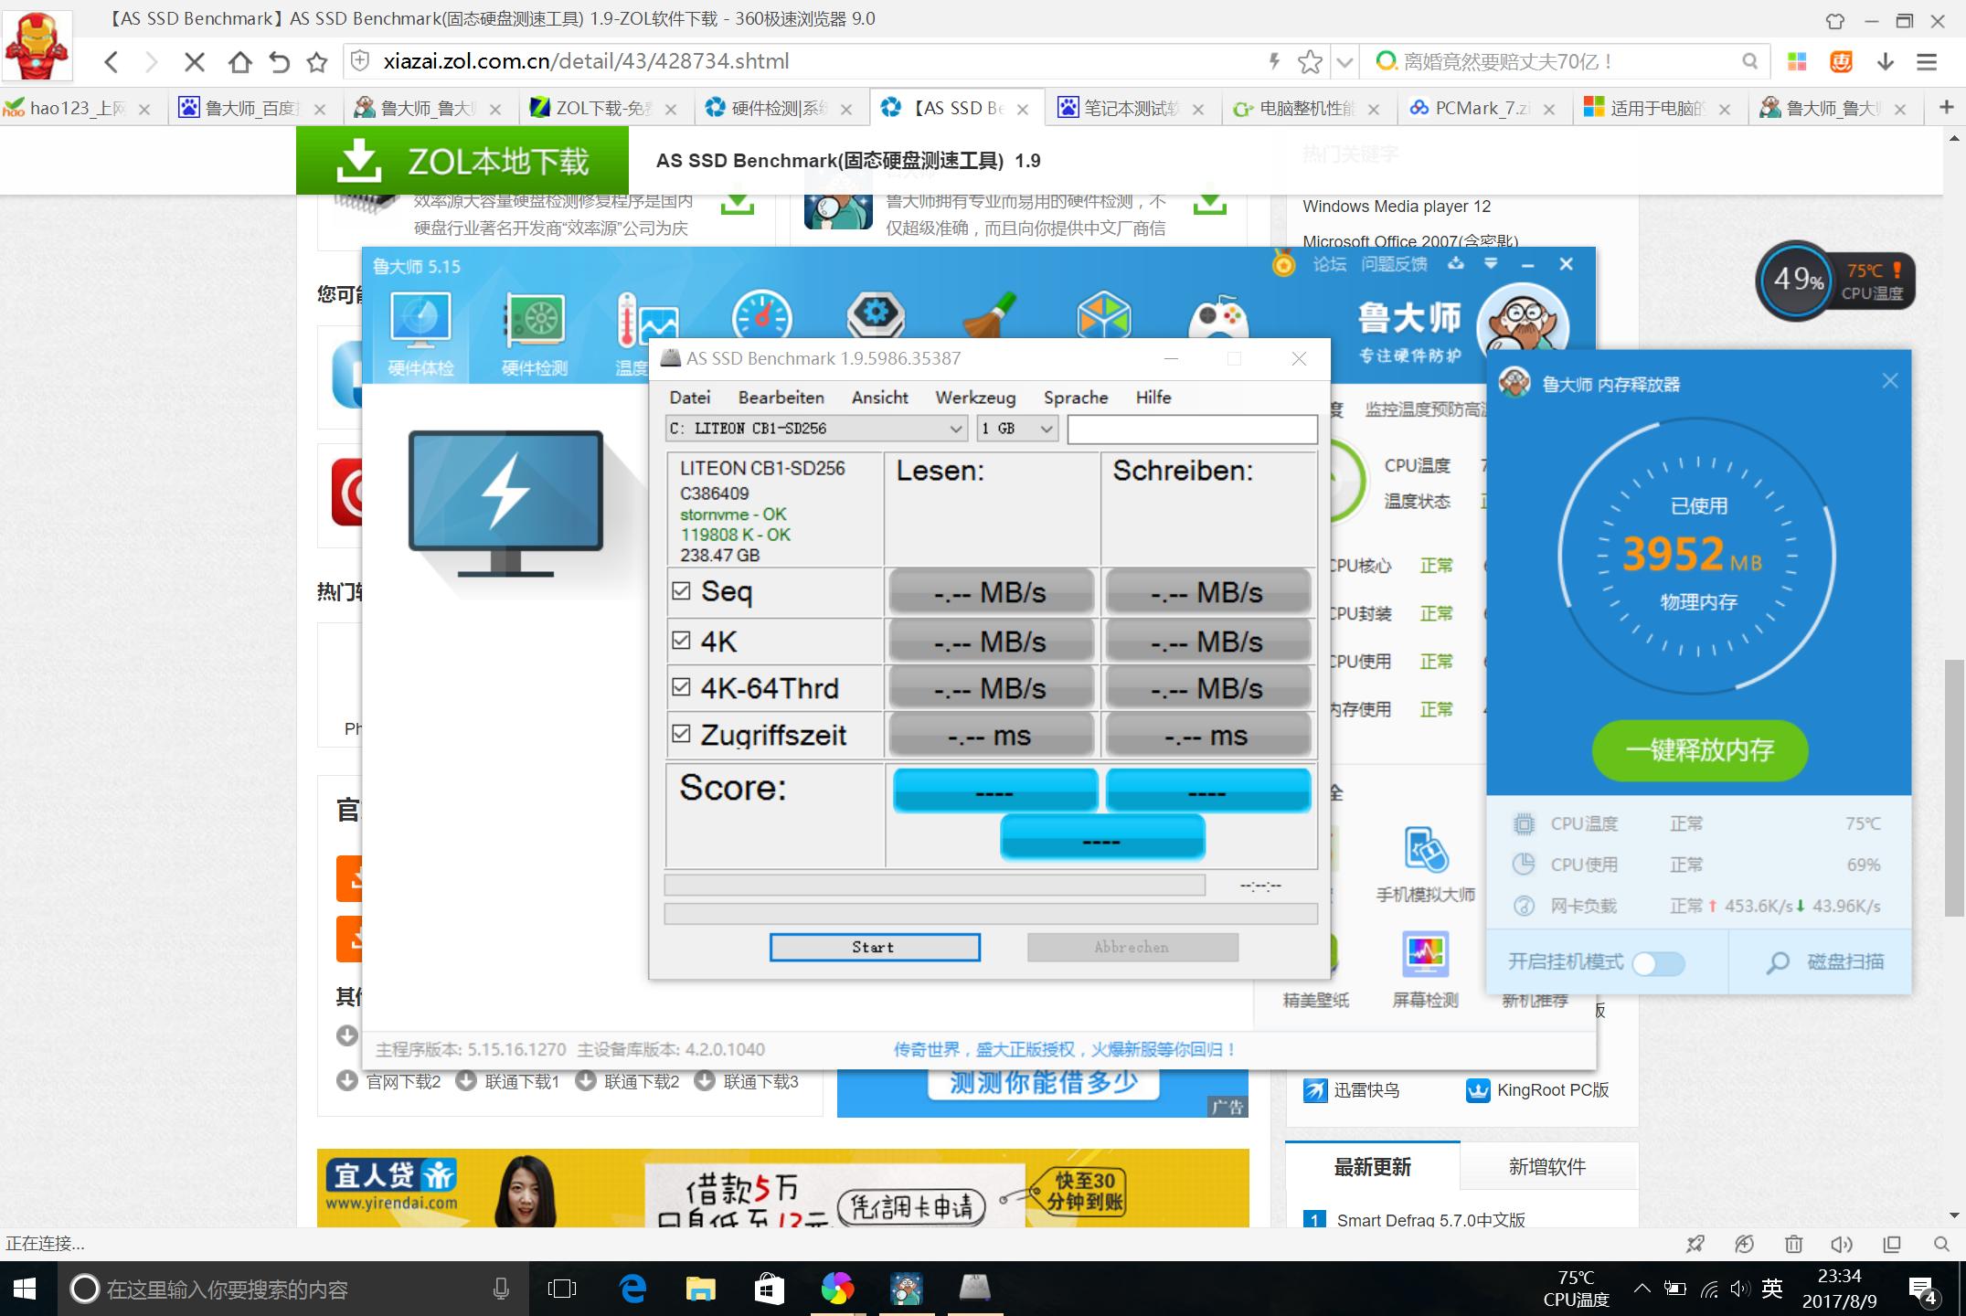The image size is (1966, 1316).
Task: Open the dropdown arrow in 鲁大师 titlebar
Action: 1491,264
